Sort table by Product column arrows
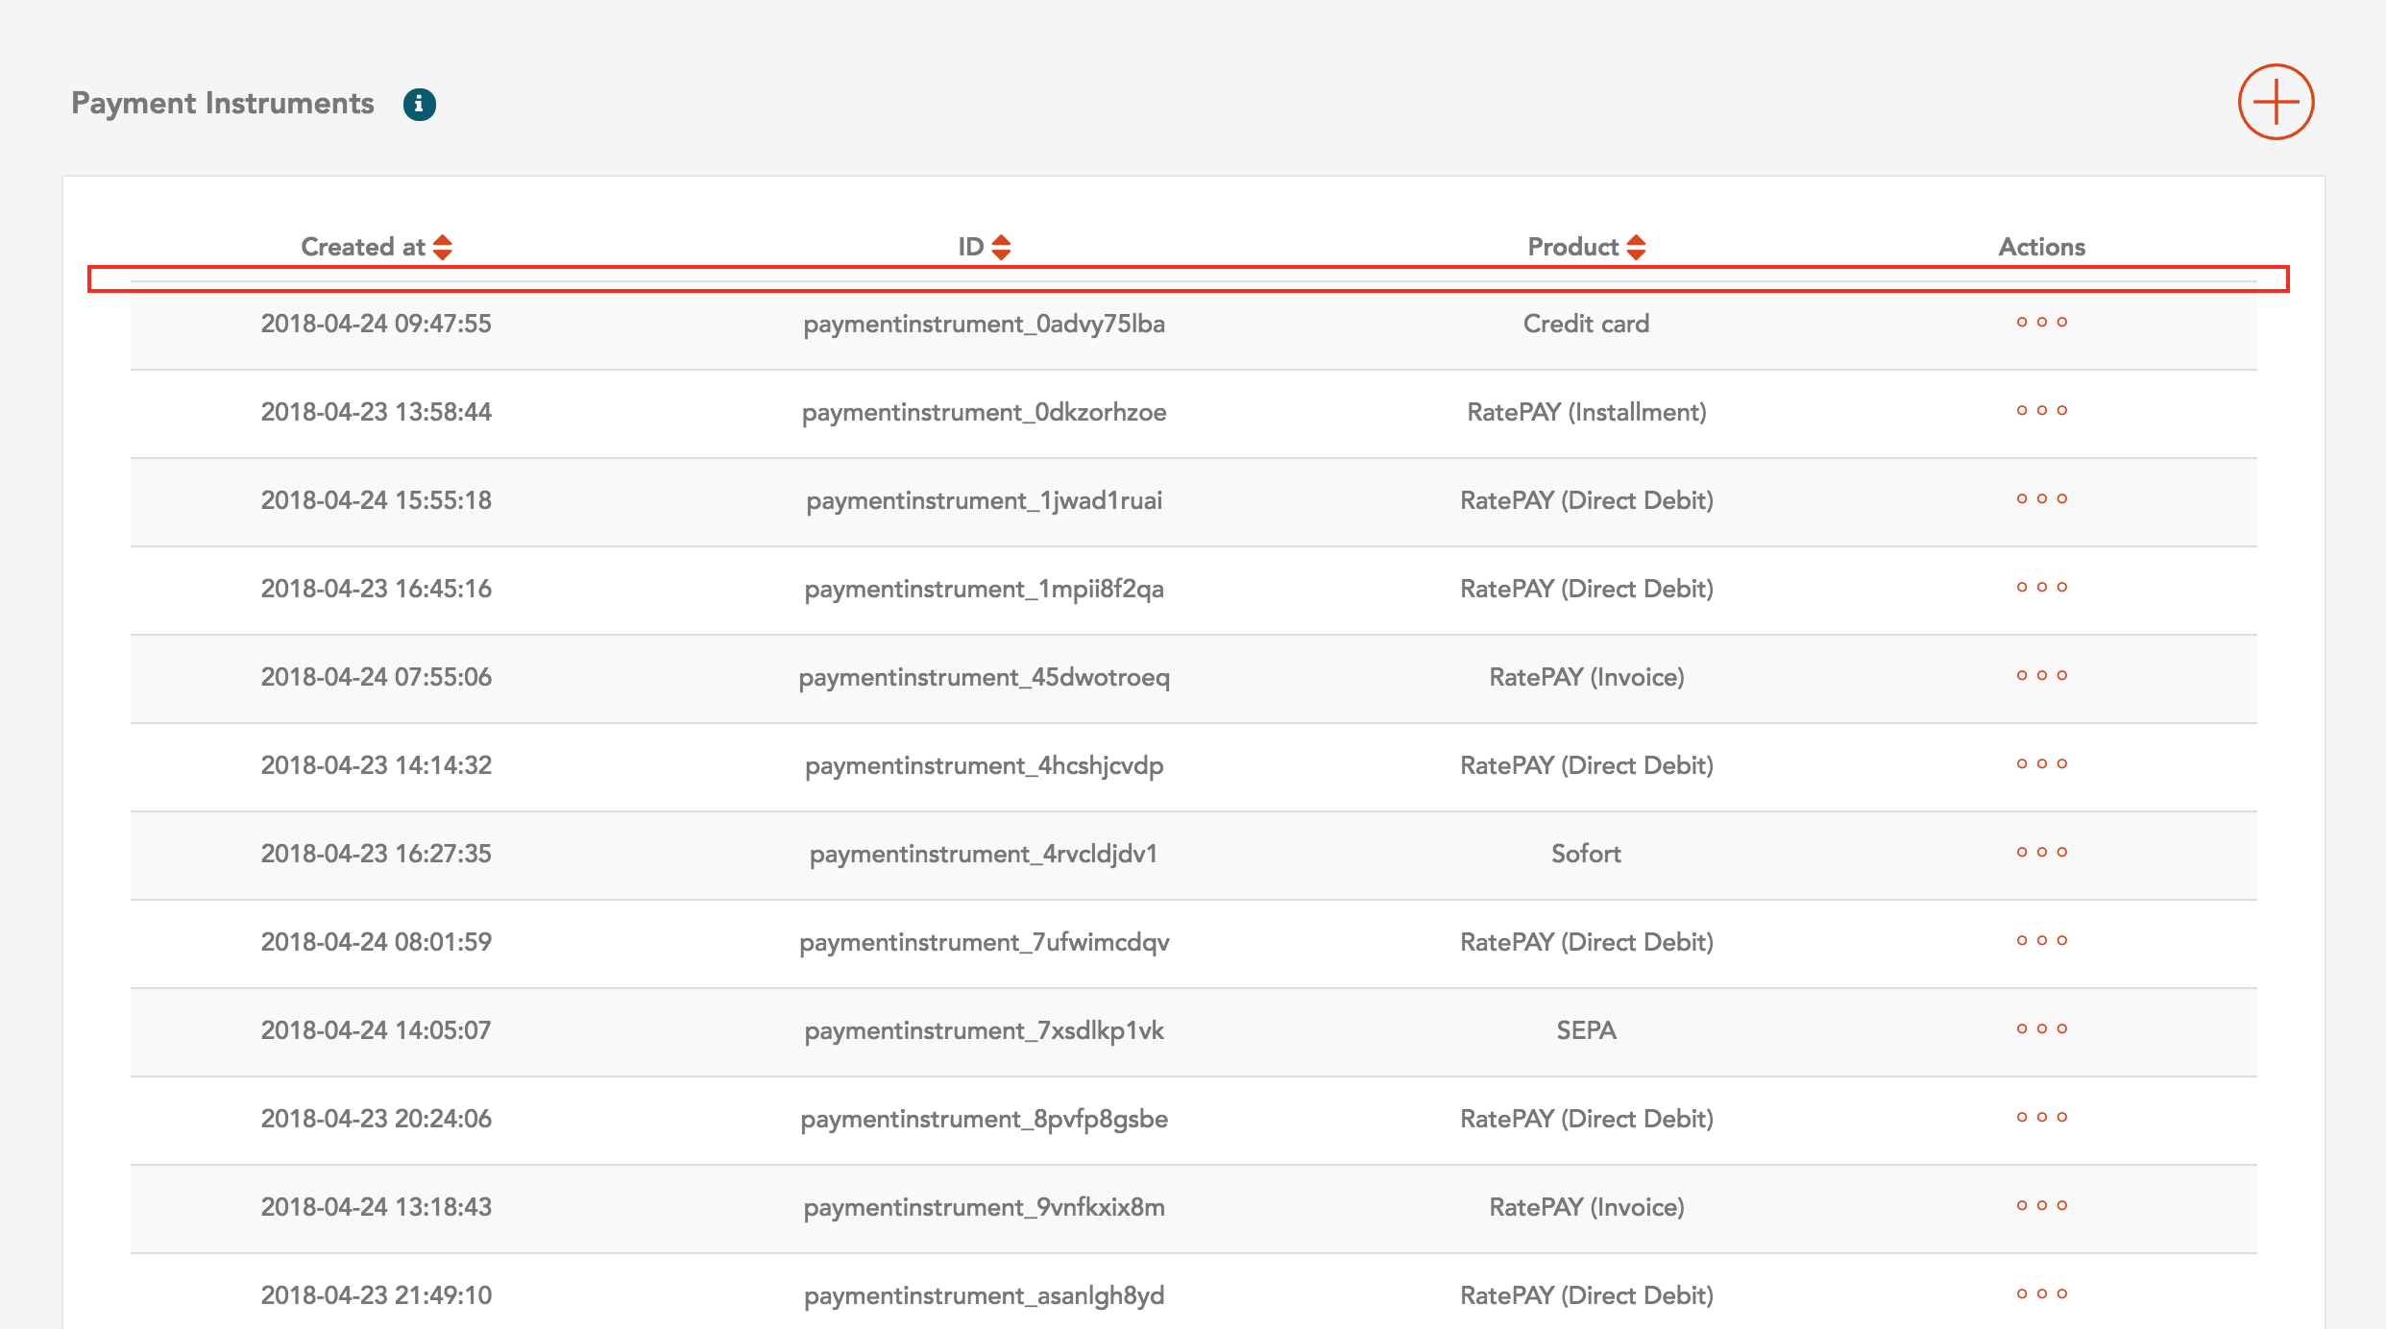The width and height of the screenshot is (2386, 1329). (1636, 247)
